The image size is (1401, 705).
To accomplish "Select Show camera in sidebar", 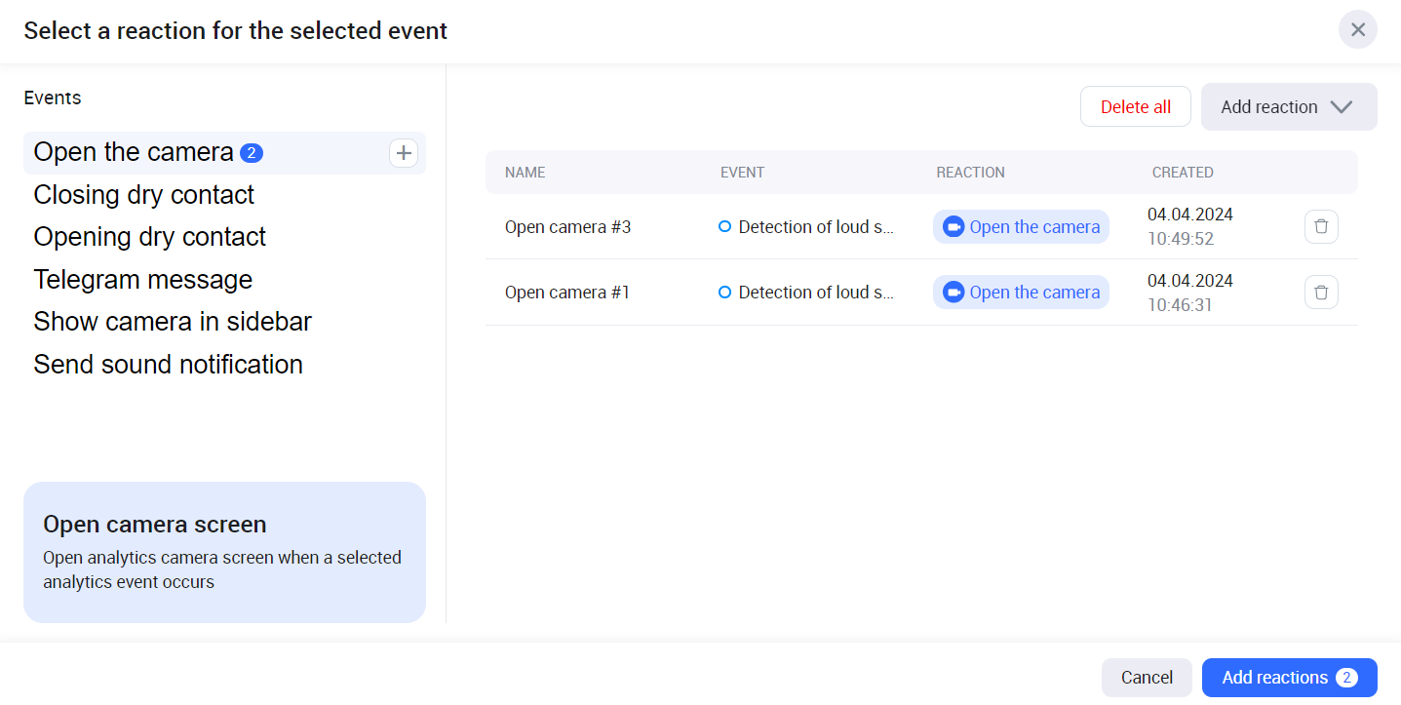I will pyautogui.click(x=173, y=322).
